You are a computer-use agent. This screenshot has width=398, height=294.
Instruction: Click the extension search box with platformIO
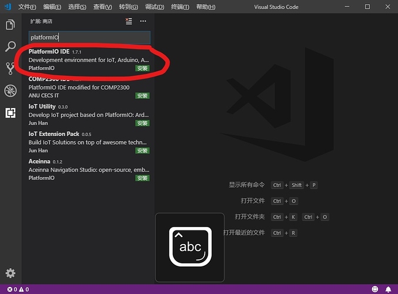click(89, 38)
